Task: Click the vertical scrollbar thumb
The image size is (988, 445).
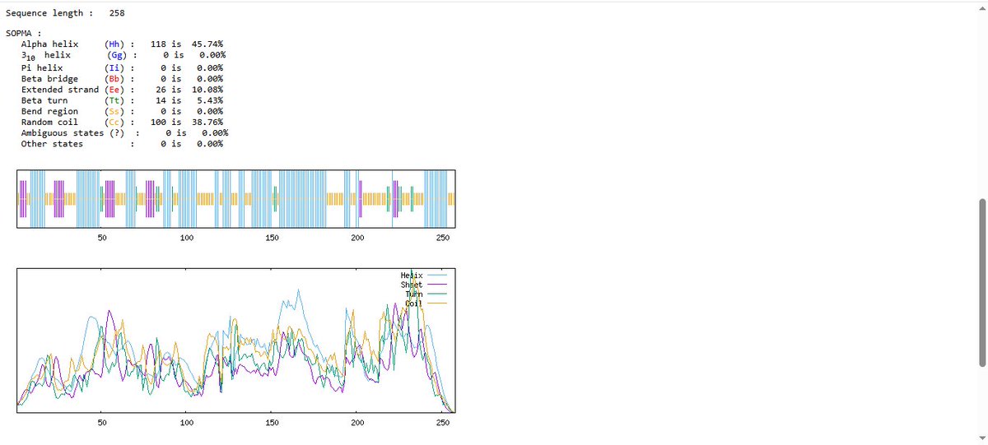Action: [981, 282]
